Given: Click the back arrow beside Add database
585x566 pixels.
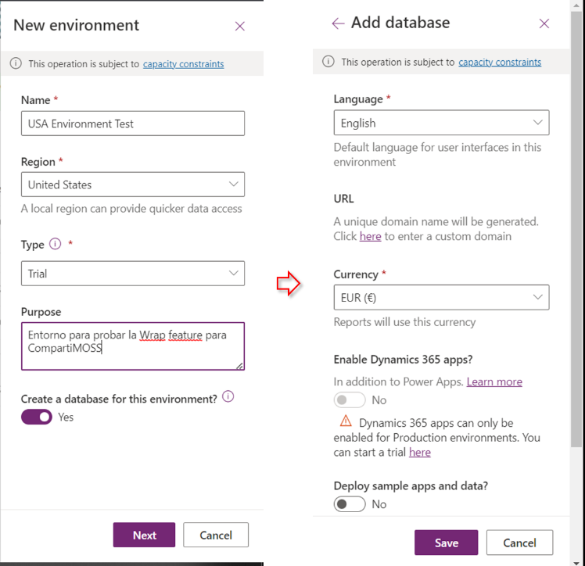Looking at the screenshot, I should [338, 23].
